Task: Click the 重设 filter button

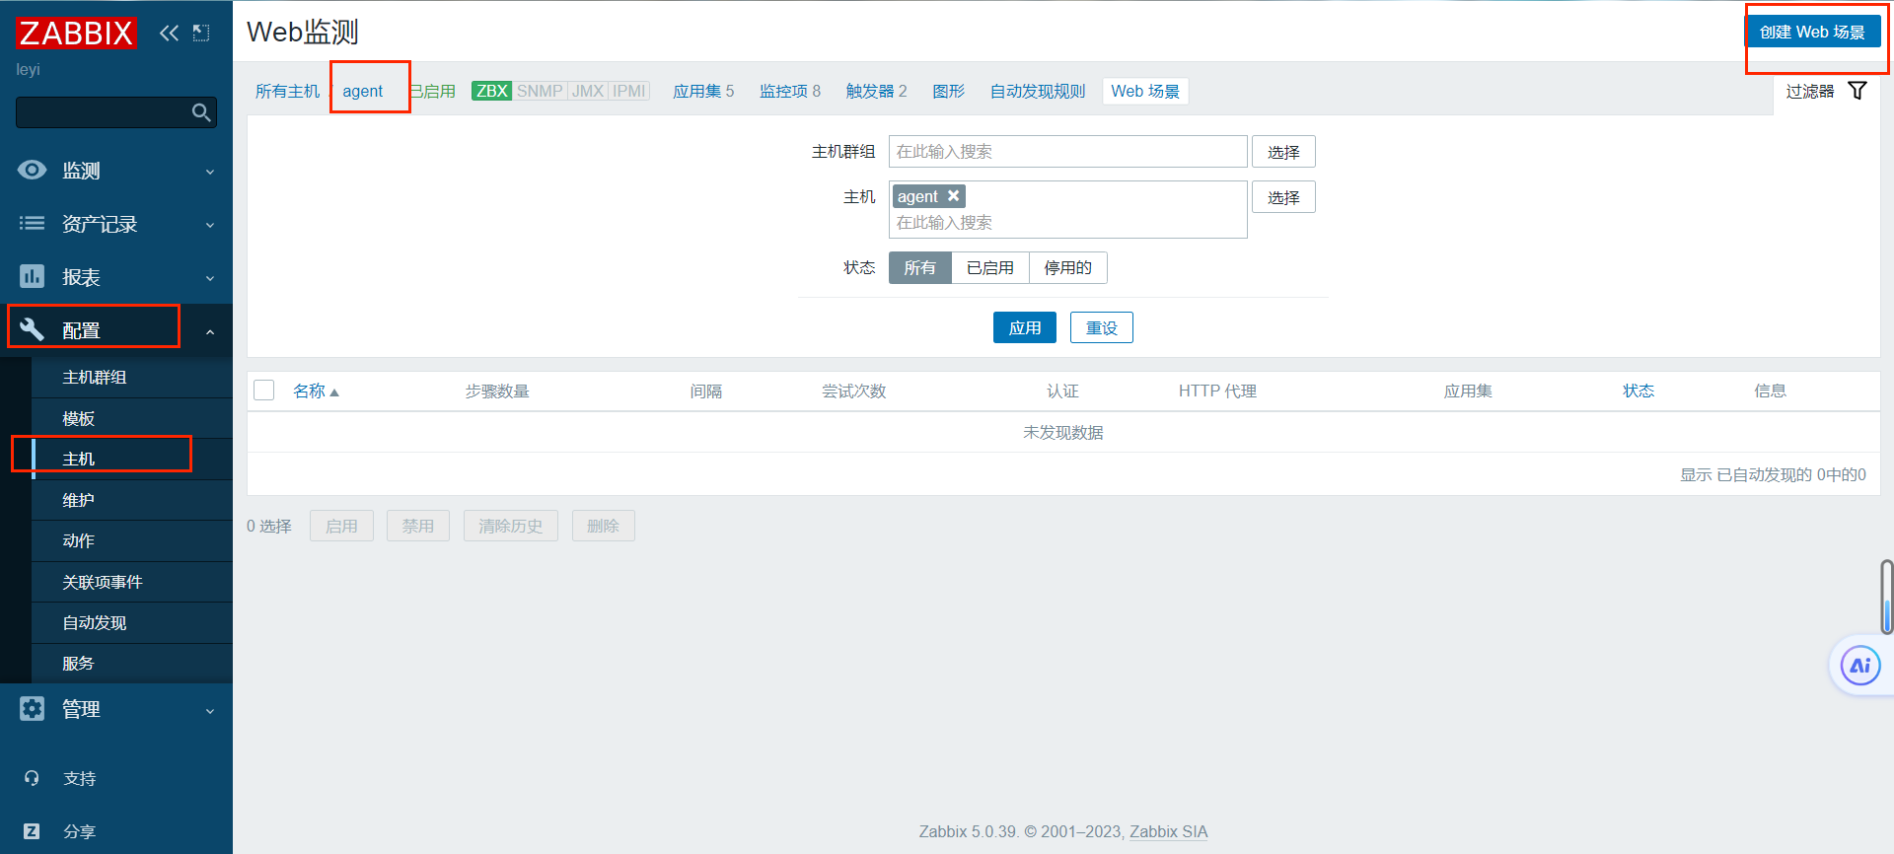Action: point(1102,327)
